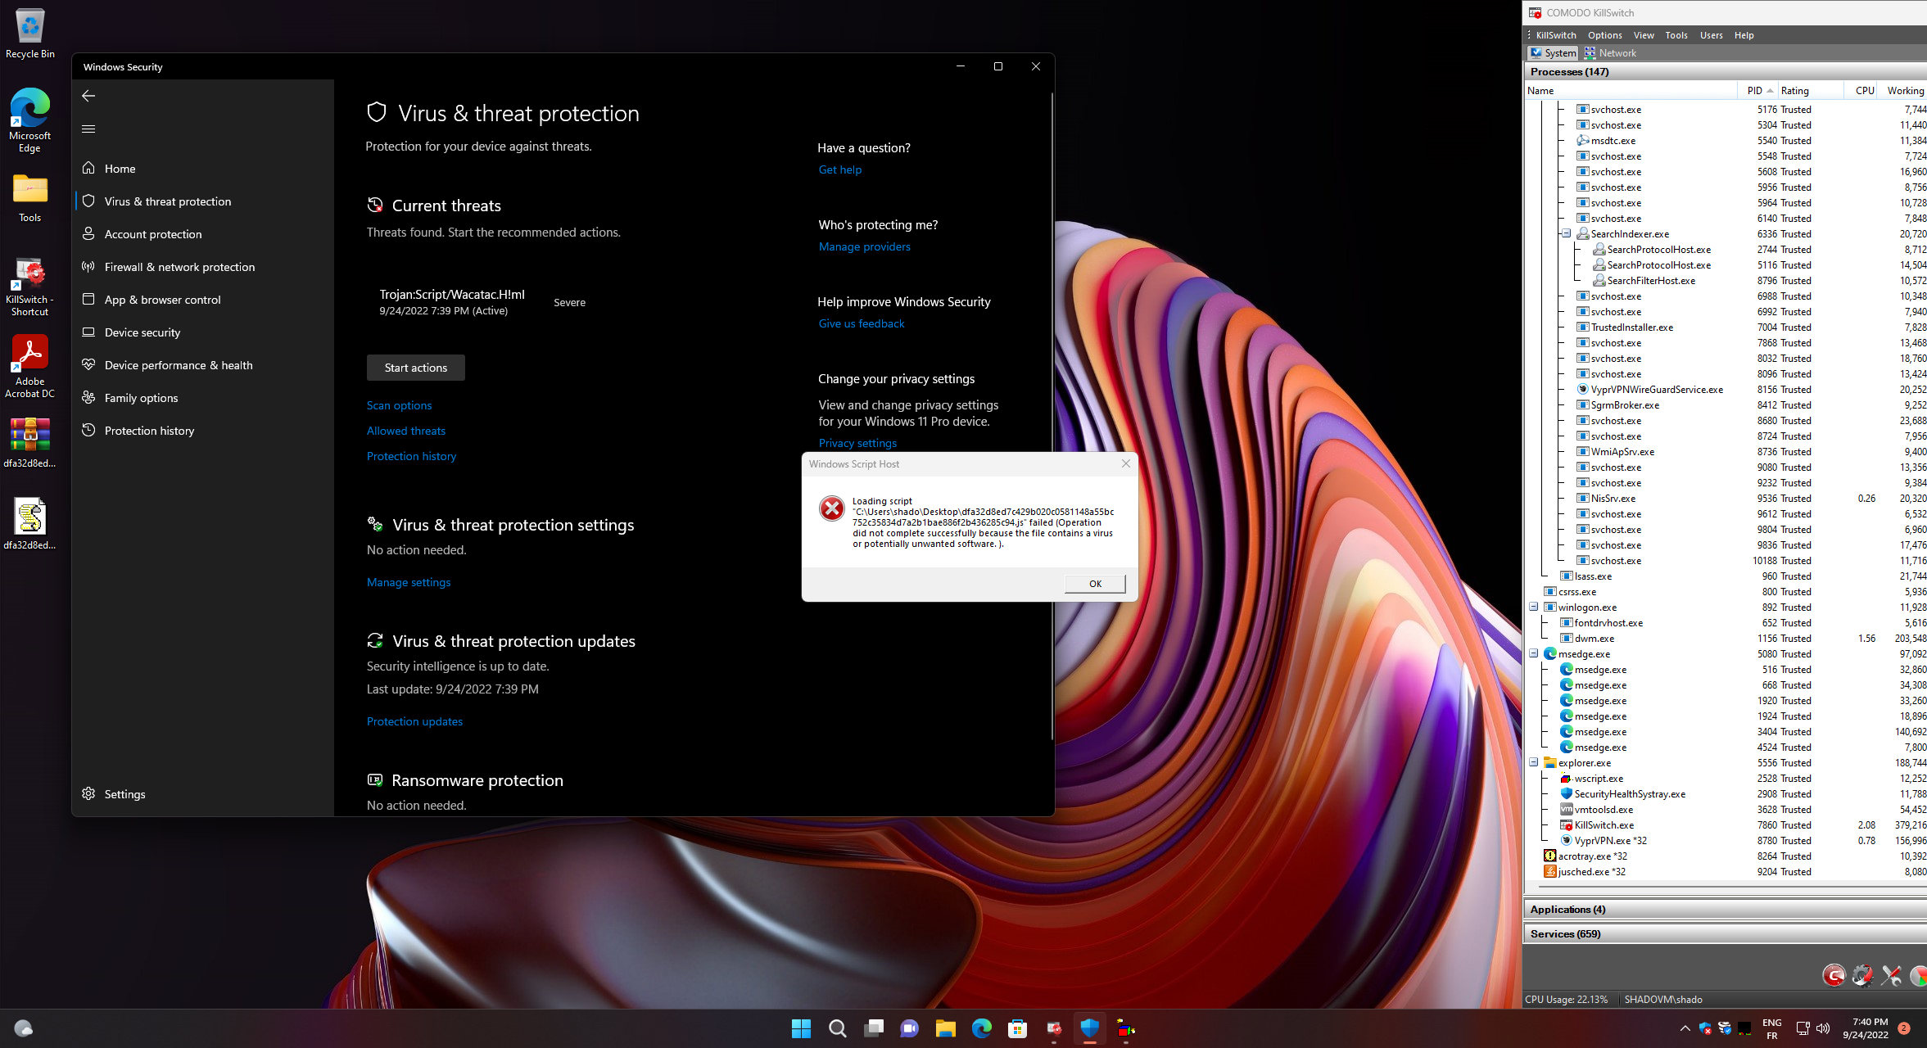Expand the Services (659) panel

1565,933
